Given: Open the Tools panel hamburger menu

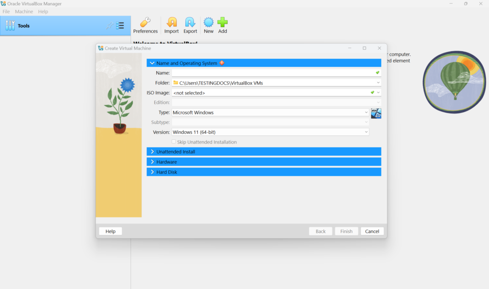Looking at the screenshot, I should click(121, 26).
